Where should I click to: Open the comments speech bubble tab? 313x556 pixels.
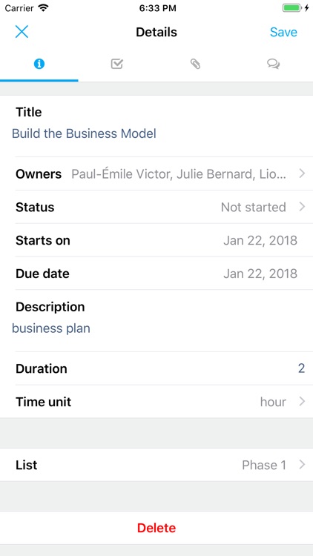[274, 64]
